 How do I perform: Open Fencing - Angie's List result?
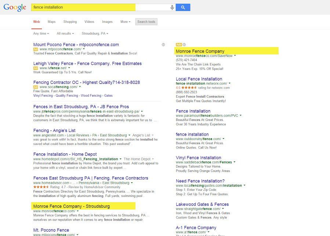54,130
